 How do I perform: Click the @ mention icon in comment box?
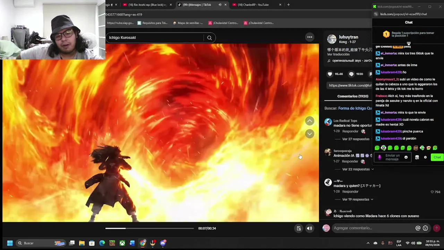click(x=418, y=228)
